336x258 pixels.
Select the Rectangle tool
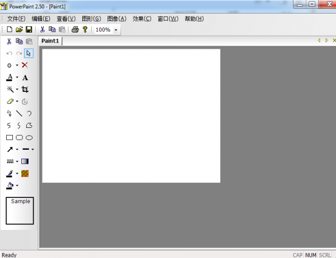coord(10,137)
